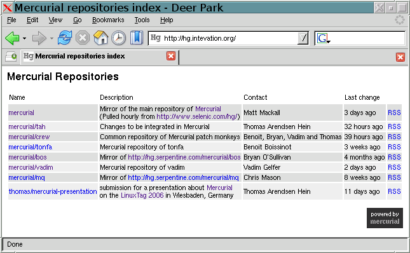Open RSS feed for mercurial/mq
This screenshot has height=253, width=410.
click(x=394, y=178)
